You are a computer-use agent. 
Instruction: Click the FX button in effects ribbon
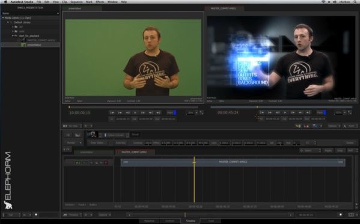pos(68,135)
